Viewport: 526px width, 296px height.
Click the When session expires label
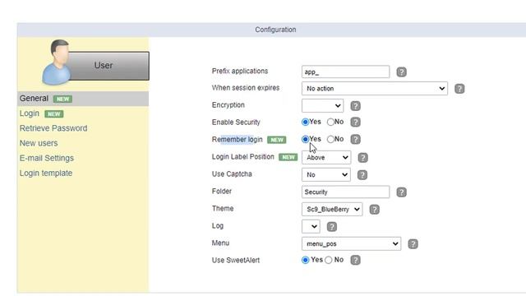[246, 88]
